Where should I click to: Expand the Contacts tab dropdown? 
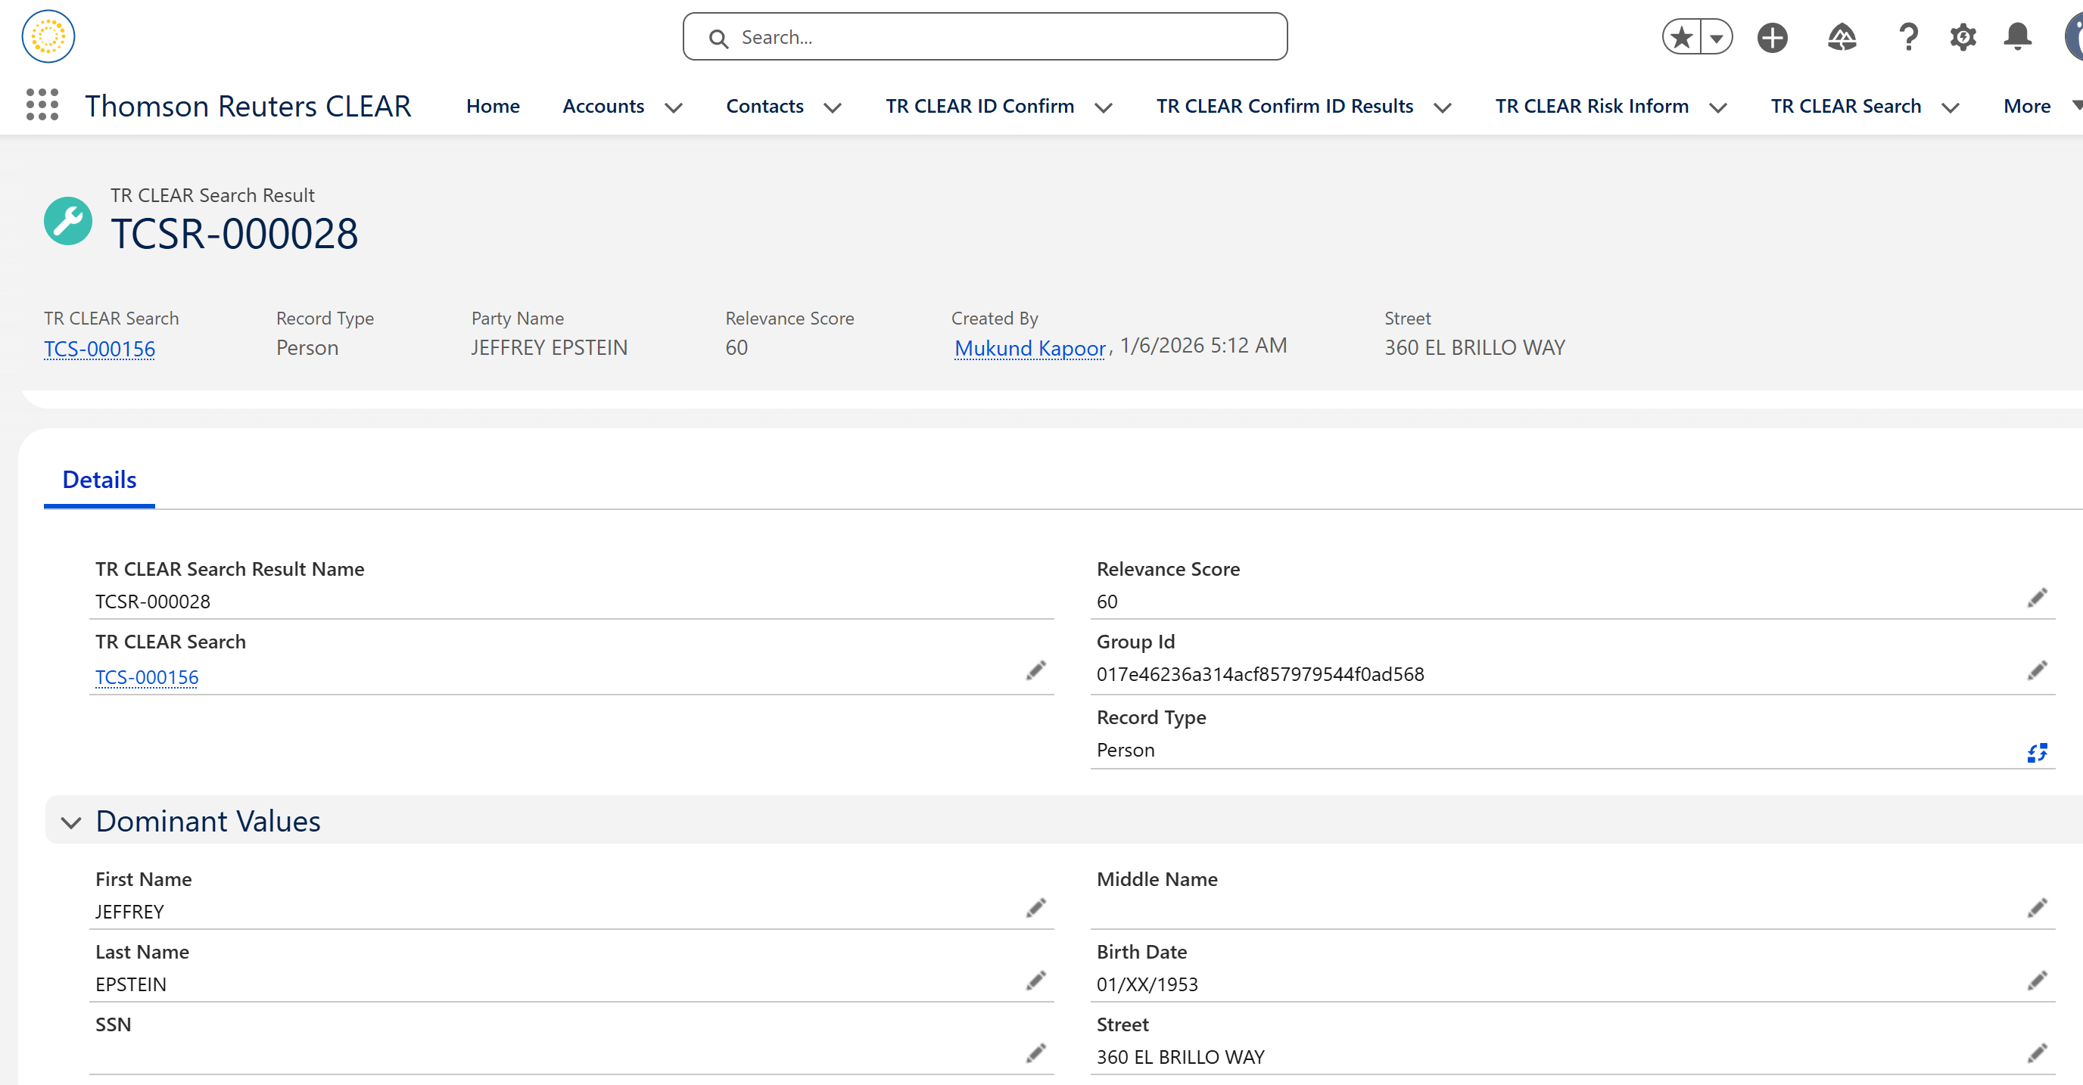[x=833, y=107]
